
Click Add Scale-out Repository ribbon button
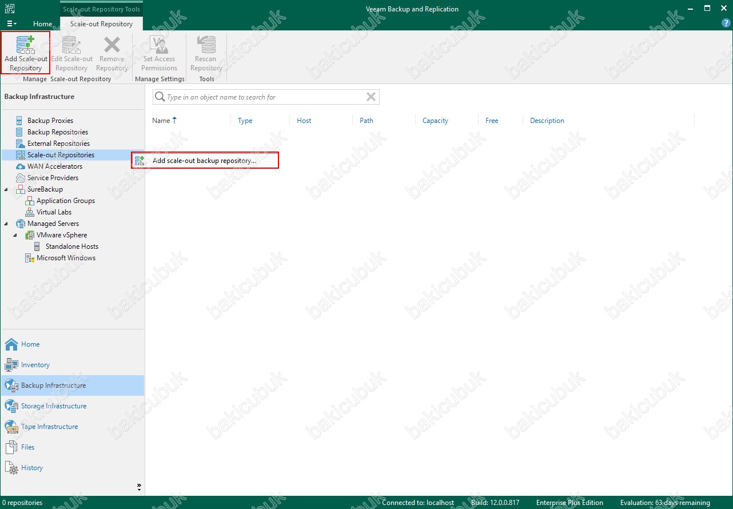(26, 53)
